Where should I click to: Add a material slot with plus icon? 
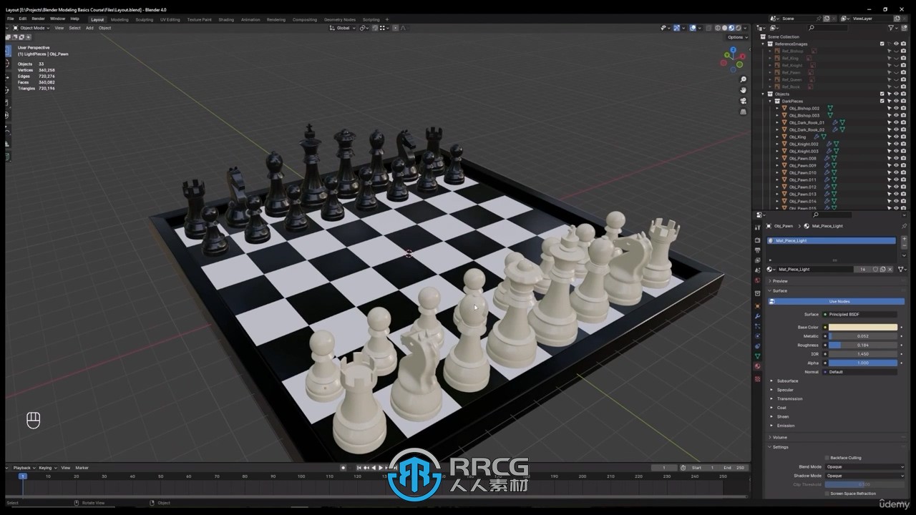904,238
